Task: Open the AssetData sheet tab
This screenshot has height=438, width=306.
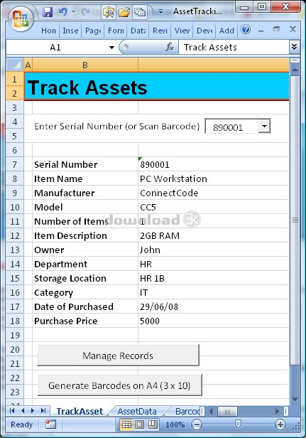Action: click(137, 411)
